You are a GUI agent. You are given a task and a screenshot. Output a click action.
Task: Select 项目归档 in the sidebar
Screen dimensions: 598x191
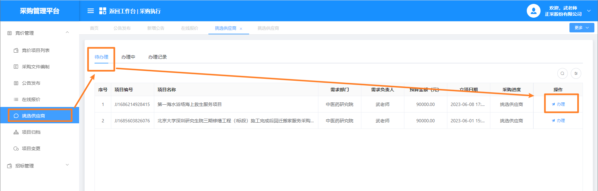[x=31, y=132]
